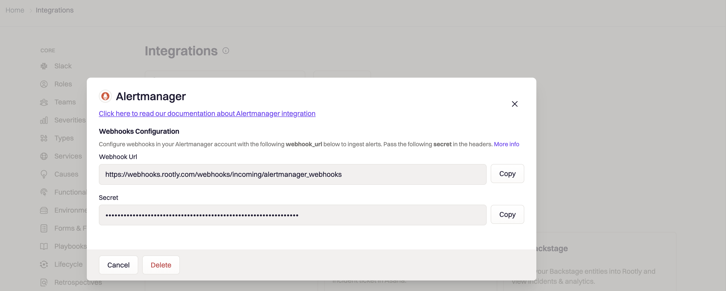This screenshot has width=726, height=291.
Task: Click inside the masked Secret field
Action: point(292,215)
